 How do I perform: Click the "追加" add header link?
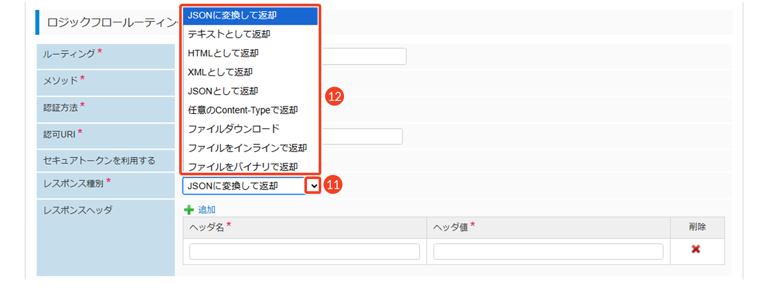tap(207, 210)
